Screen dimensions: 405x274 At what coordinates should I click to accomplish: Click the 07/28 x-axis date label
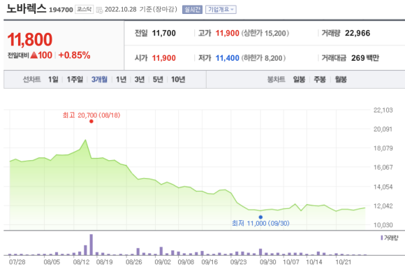point(17,262)
